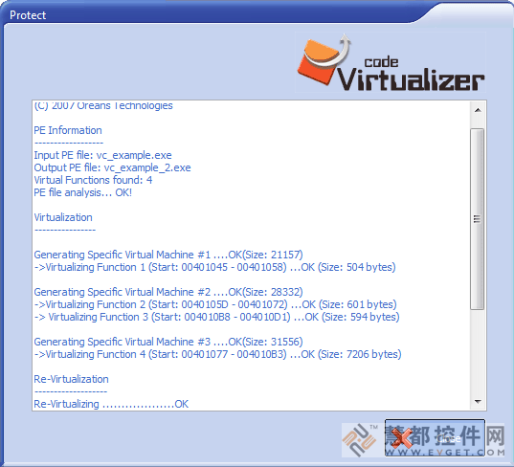Click the red X icon on Close button
The image size is (514, 467).
pos(402,438)
